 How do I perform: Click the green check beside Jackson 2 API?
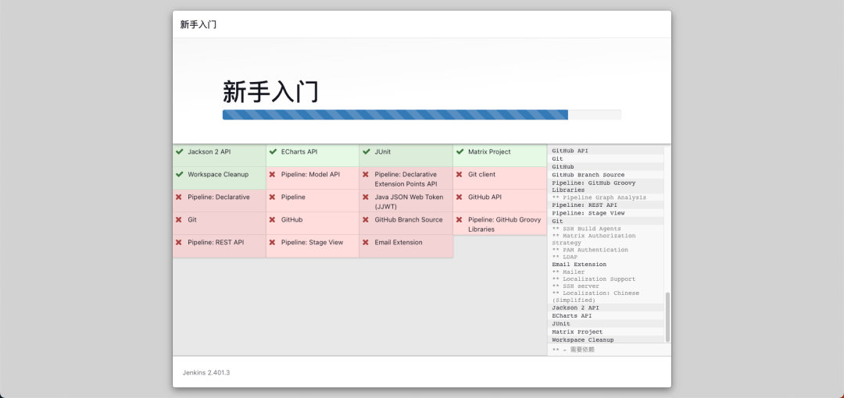pyautogui.click(x=179, y=151)
